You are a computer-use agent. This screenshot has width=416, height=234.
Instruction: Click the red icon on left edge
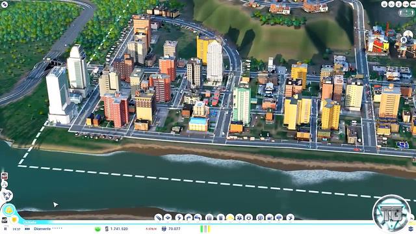(x=5, y=176)
